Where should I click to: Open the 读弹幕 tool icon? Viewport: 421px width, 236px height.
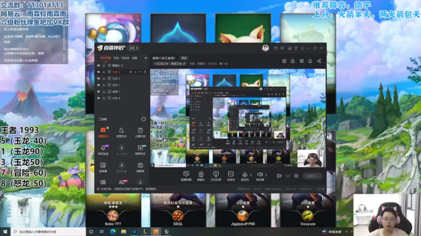[103, 167]
